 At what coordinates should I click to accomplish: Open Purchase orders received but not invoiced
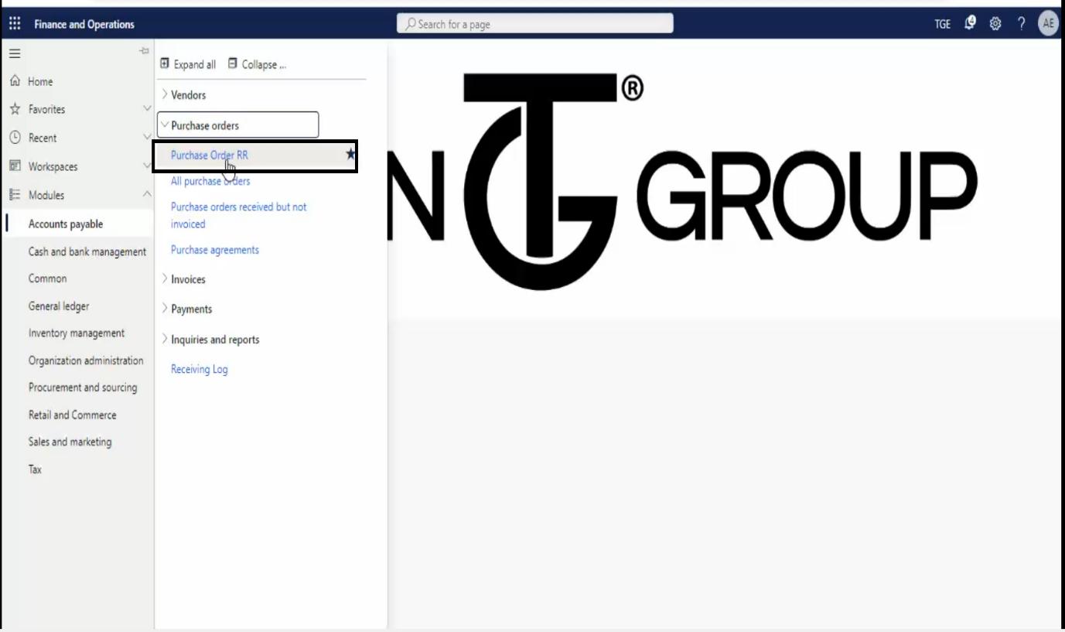[x=239, y=215]
